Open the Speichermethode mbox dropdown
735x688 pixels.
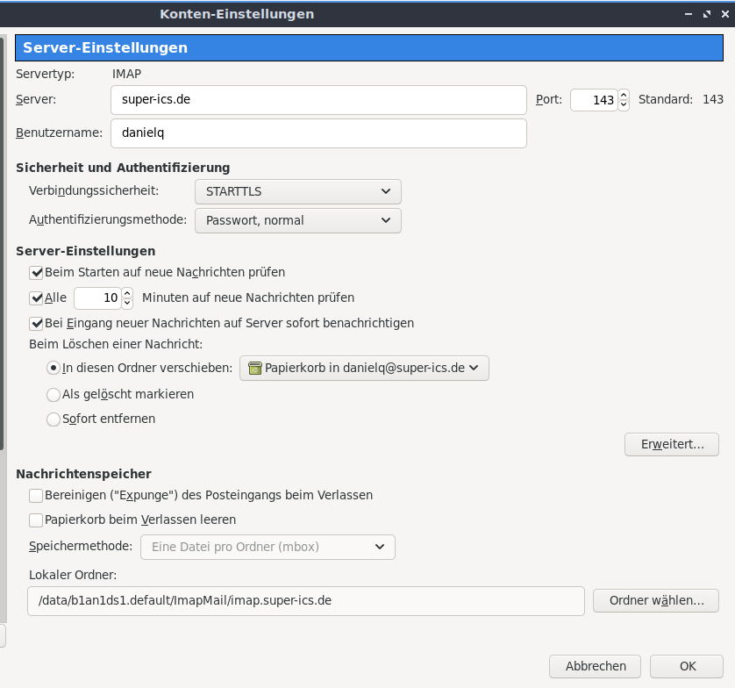(x=268, y=547)
